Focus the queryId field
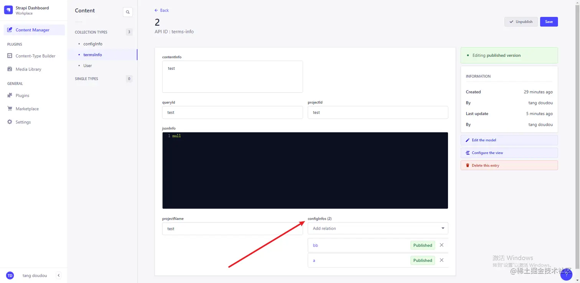 (x=232, y=112)
